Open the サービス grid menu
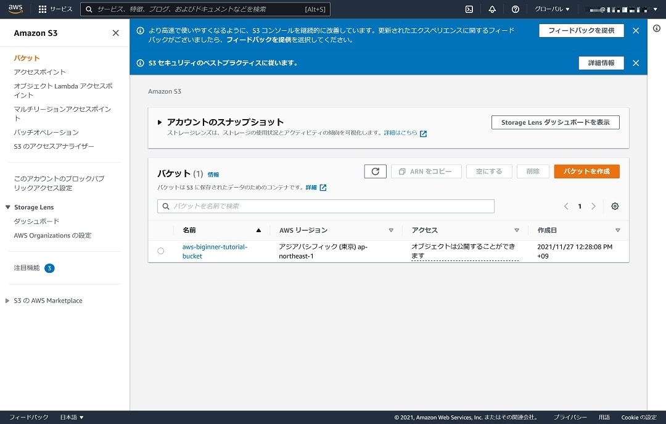The image size is (666, 424). pos(55,9)
